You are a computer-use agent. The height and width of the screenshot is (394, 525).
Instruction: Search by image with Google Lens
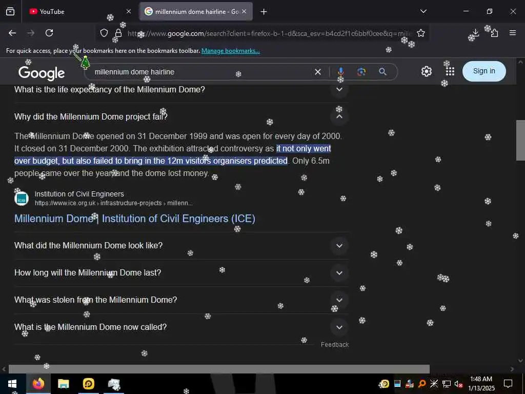click(x=361, y=72)
